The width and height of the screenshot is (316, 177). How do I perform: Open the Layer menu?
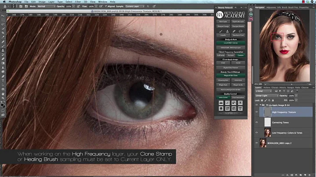click(x=51, y=2)
